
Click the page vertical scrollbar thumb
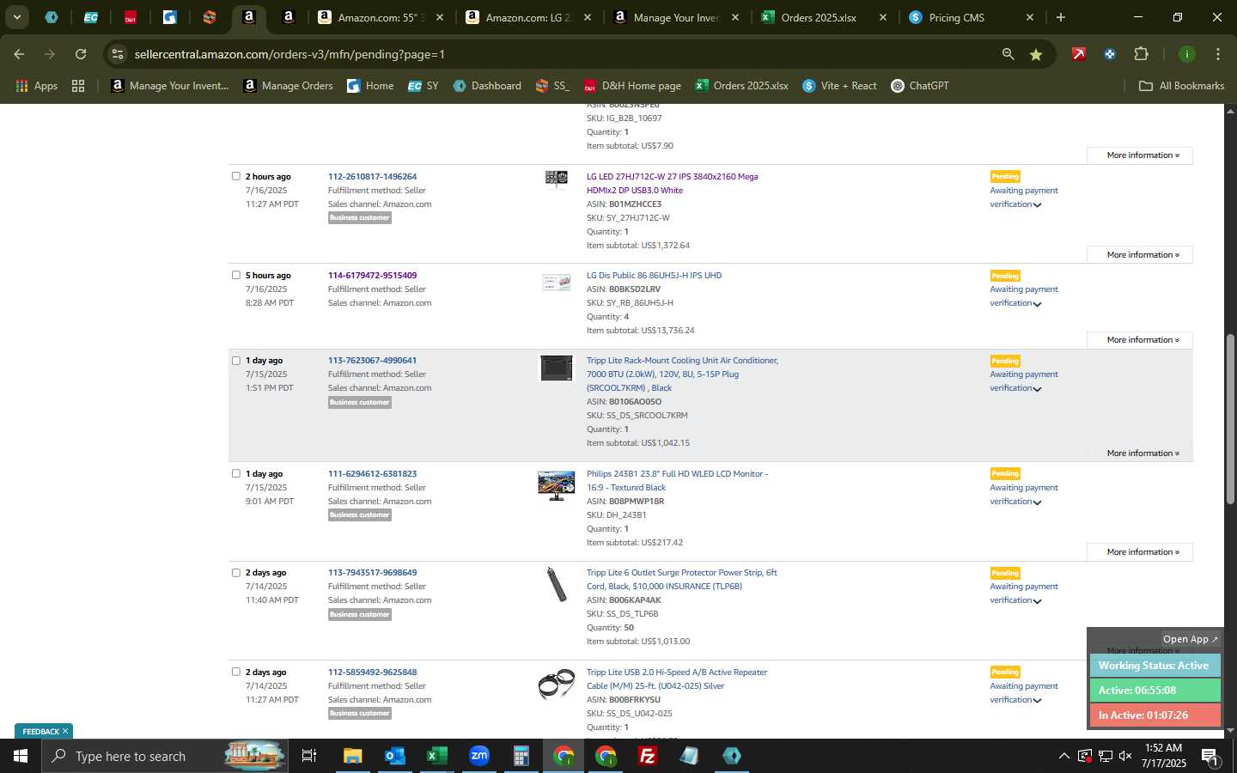pos(1230,418)
